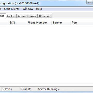Open the Window menu
Screen dimensions: 93x93
tap(28, 9)
